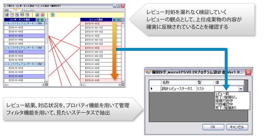The image size is (266, 140).
Task: Select row 【SCSS-01-005】
Action: click(24, 44)
